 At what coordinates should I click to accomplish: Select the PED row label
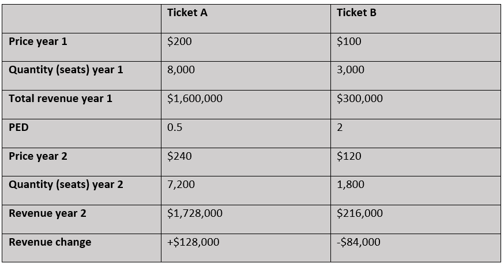(x=18, y=127)
